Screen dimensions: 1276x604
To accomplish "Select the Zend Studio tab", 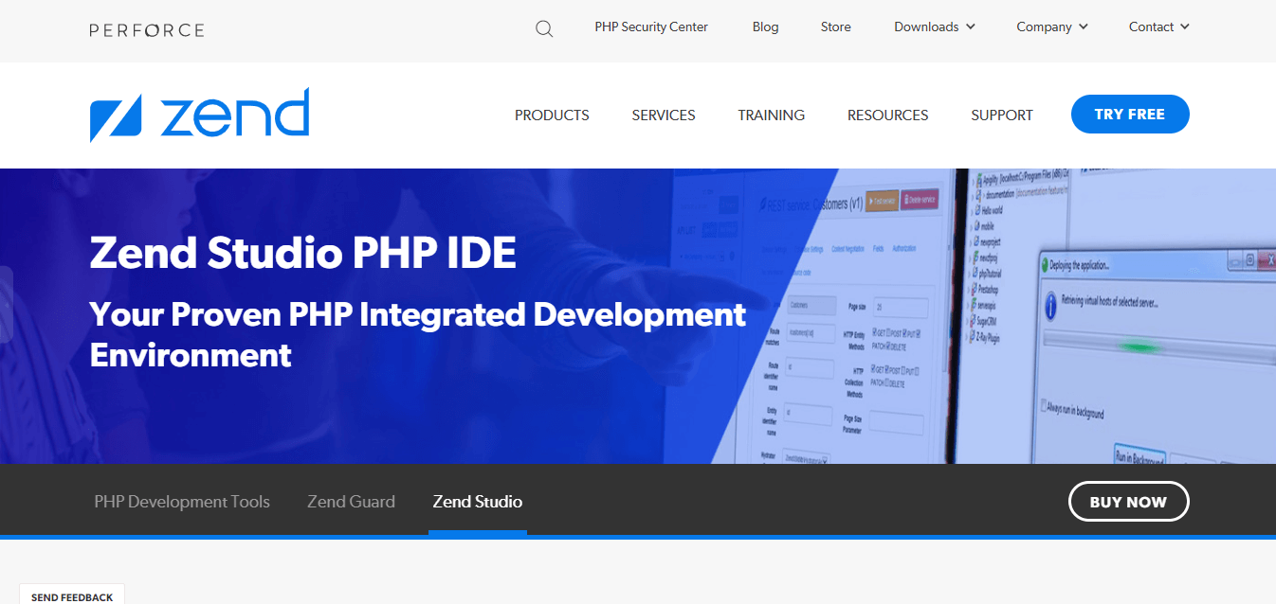I will point(478,502).
